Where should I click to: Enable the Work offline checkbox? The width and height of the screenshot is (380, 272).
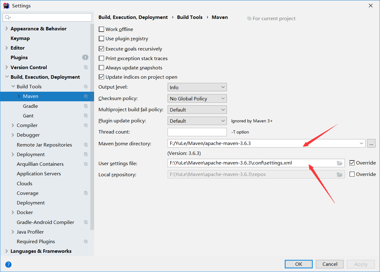(x=101, y=29)
